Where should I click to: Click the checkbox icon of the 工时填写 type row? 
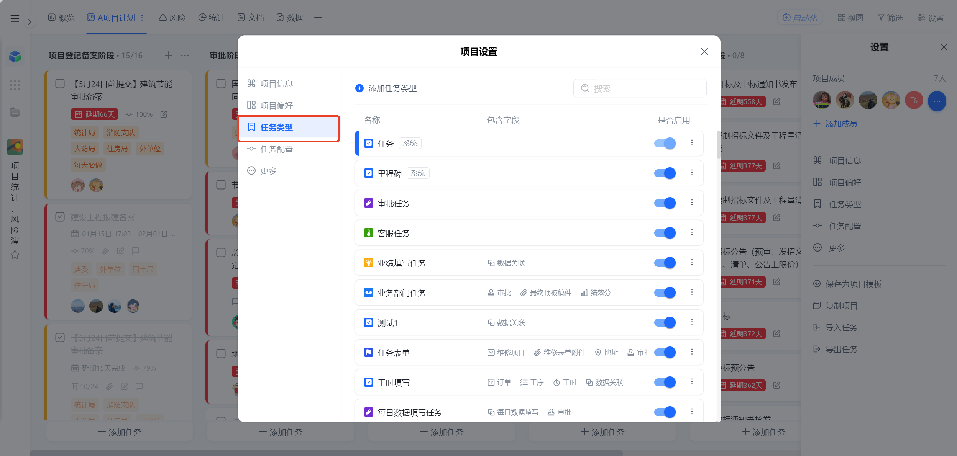(368, 382)
